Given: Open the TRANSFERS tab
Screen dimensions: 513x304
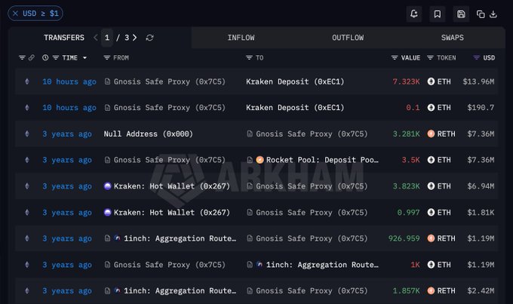Looking at the screenshot, I should [x=64, y=38].
